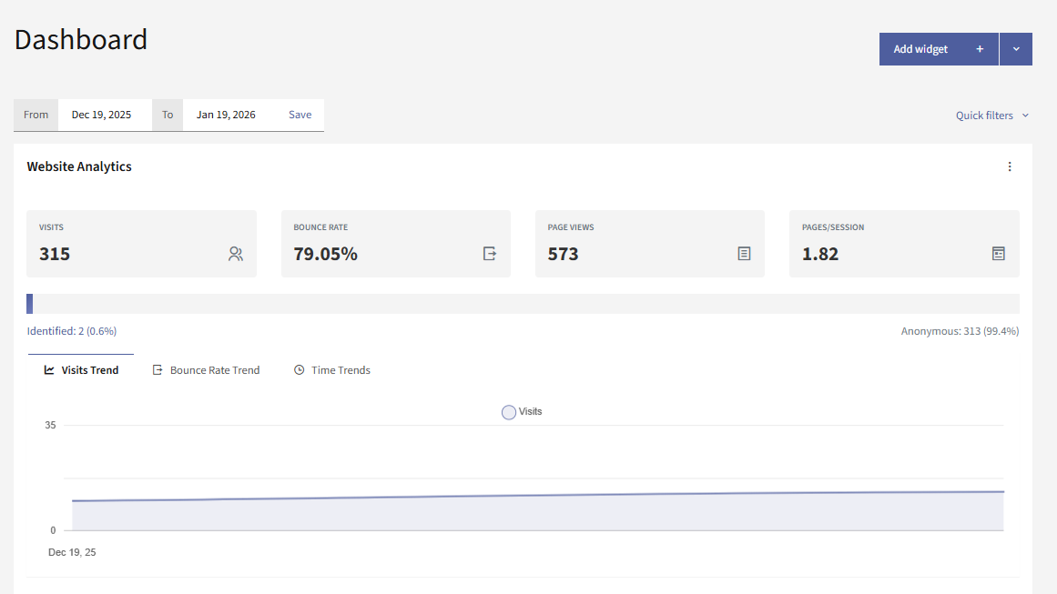The image size is (1057, 594).
Task: Expand the To date selector
Action: click(224, 115)
